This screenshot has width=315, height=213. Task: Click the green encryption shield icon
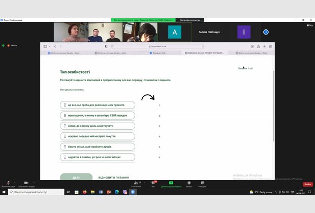click(x=3, y=46)
